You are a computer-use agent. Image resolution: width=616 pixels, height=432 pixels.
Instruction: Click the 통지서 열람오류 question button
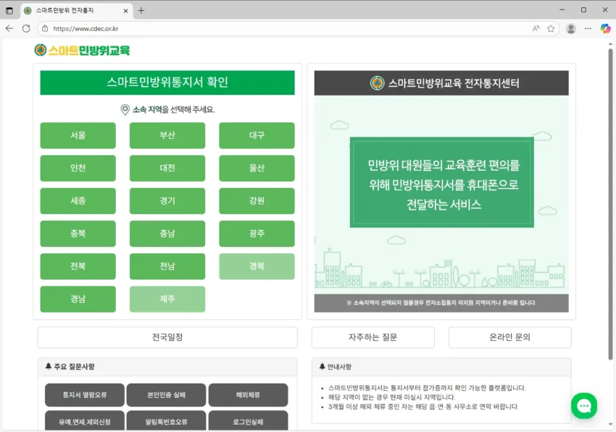(x=84, y=395)
